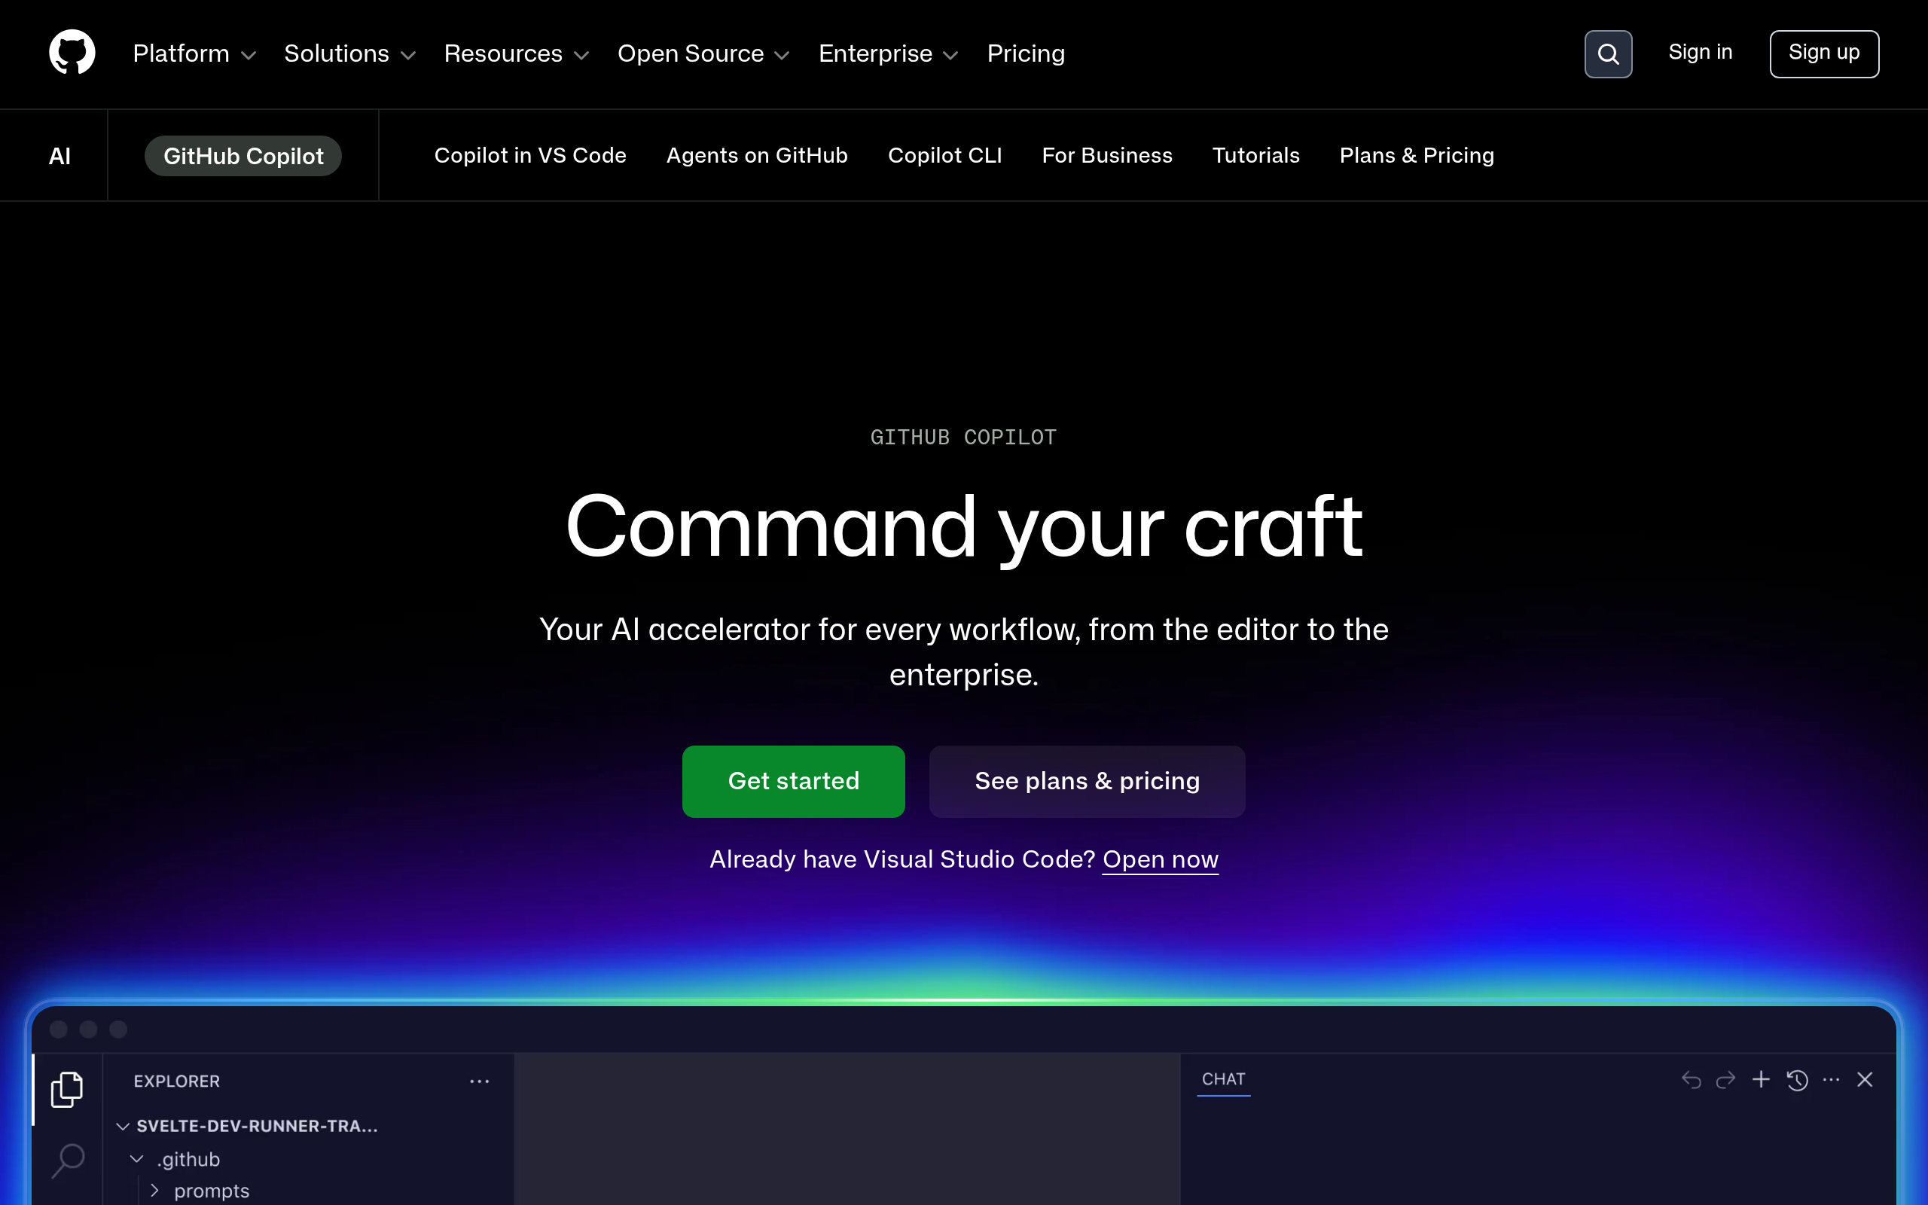Click the Sign up button
Viewport: 1928px width, 1205px height.
pyautogui.click(x=1823, y=53)
